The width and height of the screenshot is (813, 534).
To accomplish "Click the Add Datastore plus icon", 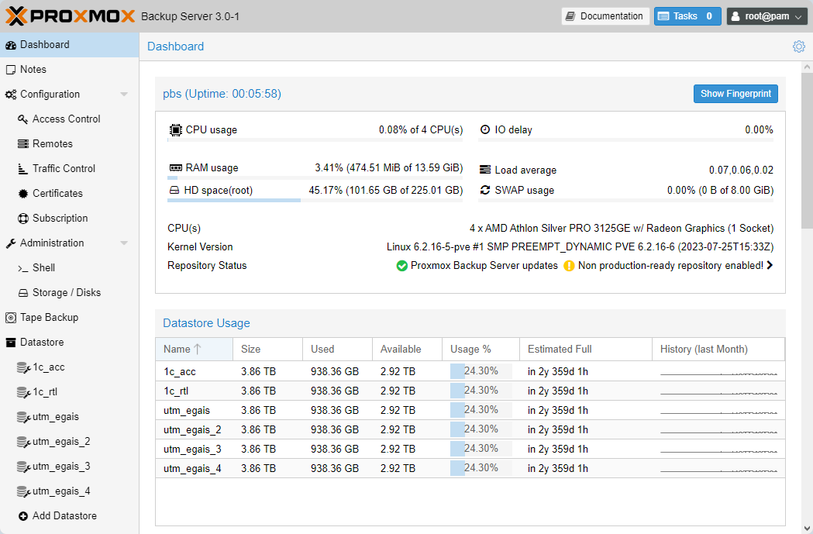I will pos(23,516).
